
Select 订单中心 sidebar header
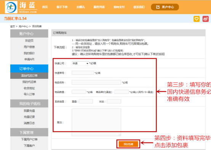(x=29, y=69)
